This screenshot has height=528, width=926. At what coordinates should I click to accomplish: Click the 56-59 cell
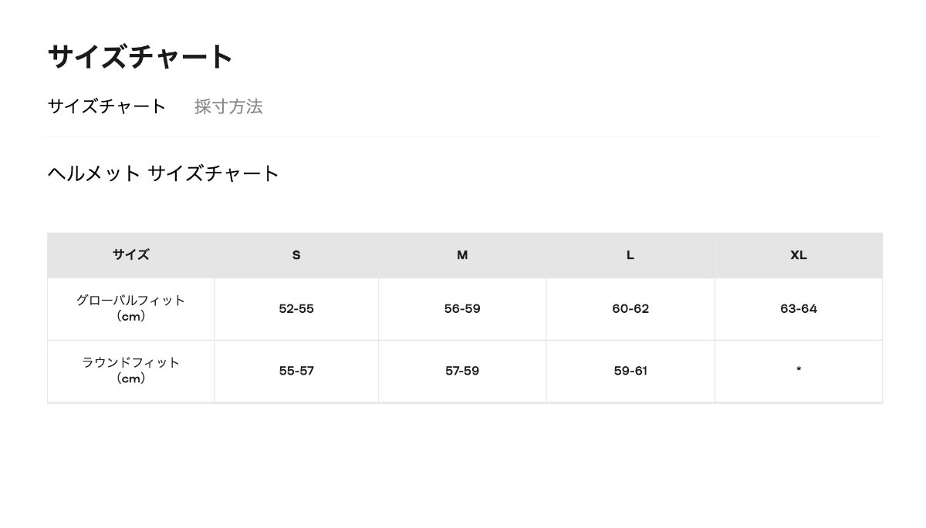(x=462, y=309)
